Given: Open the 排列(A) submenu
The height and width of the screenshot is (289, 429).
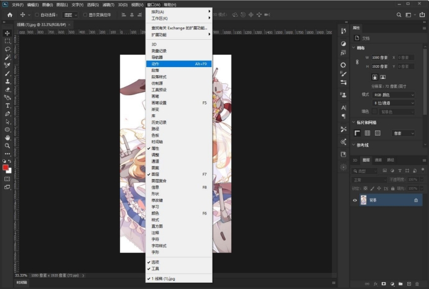Looking at the screenshot, I should 179,12.
